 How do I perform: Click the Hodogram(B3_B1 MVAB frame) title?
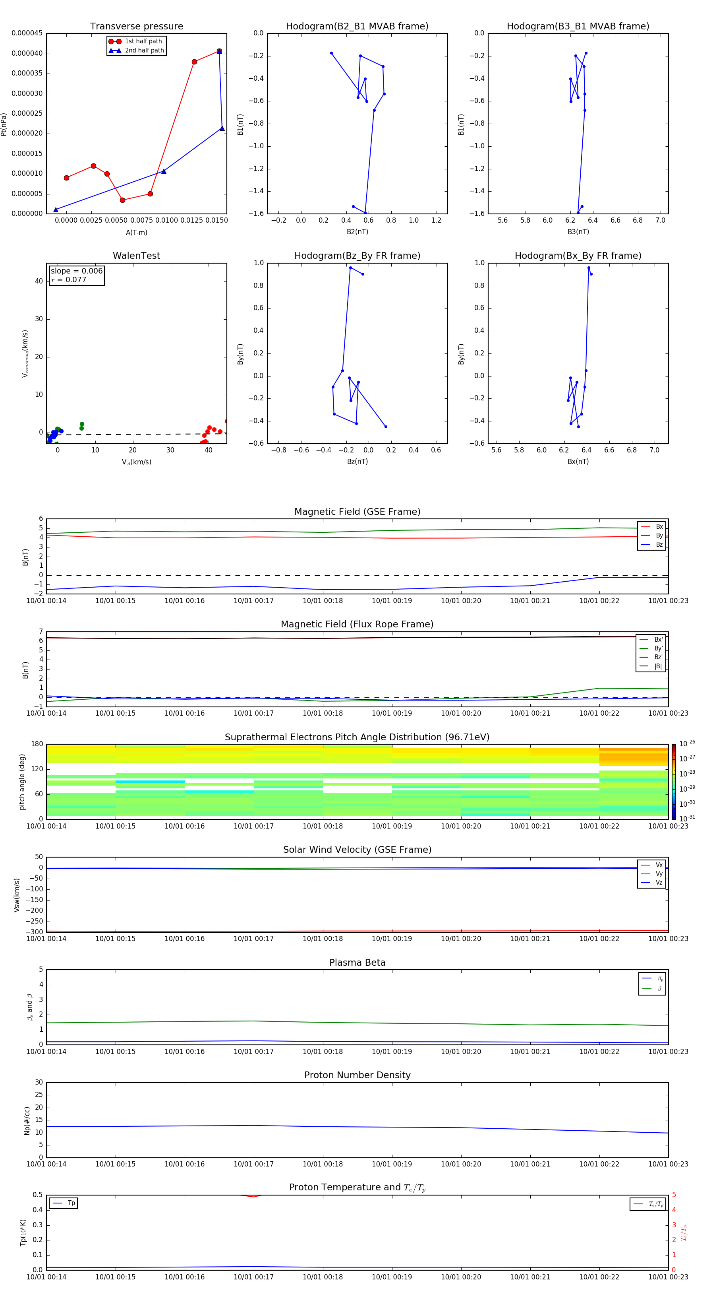point(578,27)
